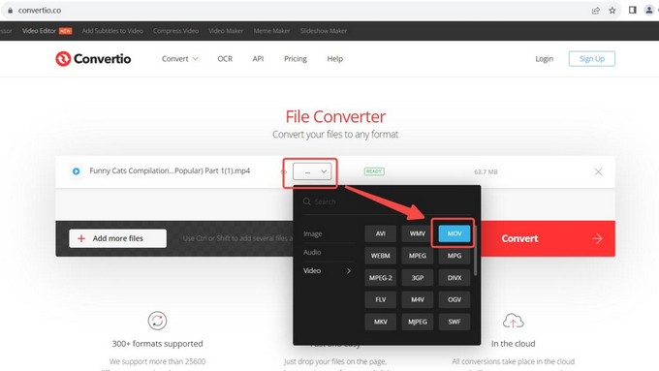Screen dimensions: 659x371
Task: Choose the OGV format
Action: pyautogui.click(x=455, y=299)
